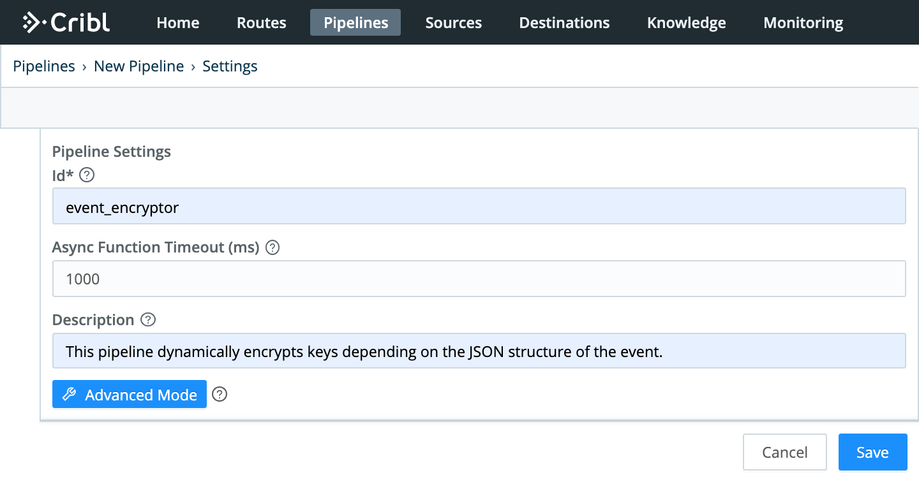Navigate to Destinations
Viewport: 919px width, 482px height.
(564, 22)
